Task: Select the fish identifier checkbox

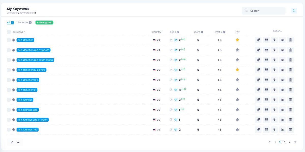Action: (9, 40)
